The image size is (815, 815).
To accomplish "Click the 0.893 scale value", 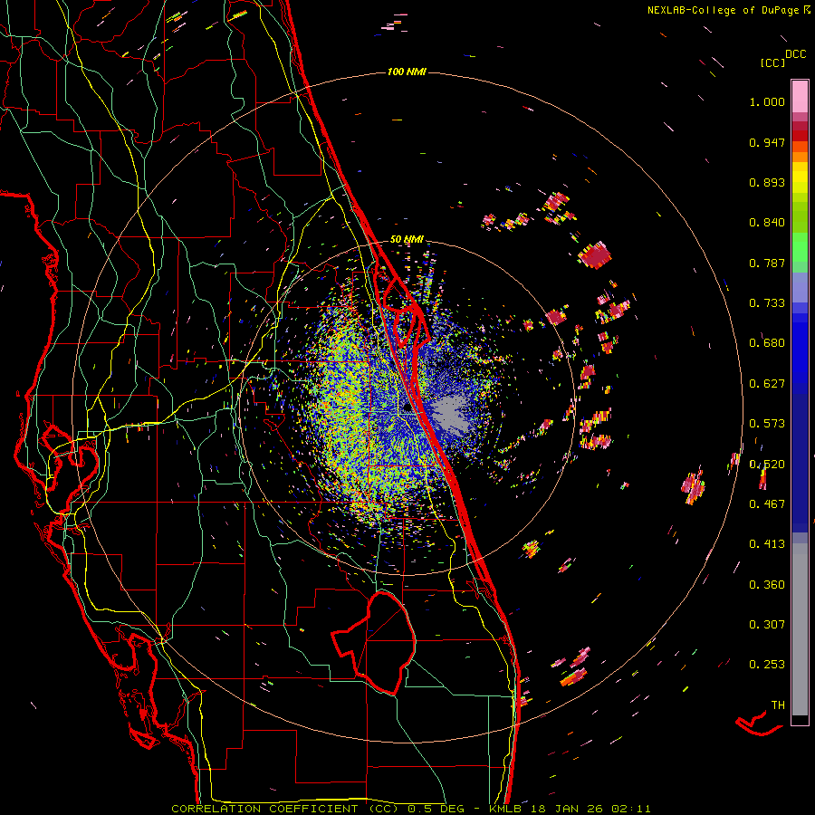I will (x=767, y=182).
